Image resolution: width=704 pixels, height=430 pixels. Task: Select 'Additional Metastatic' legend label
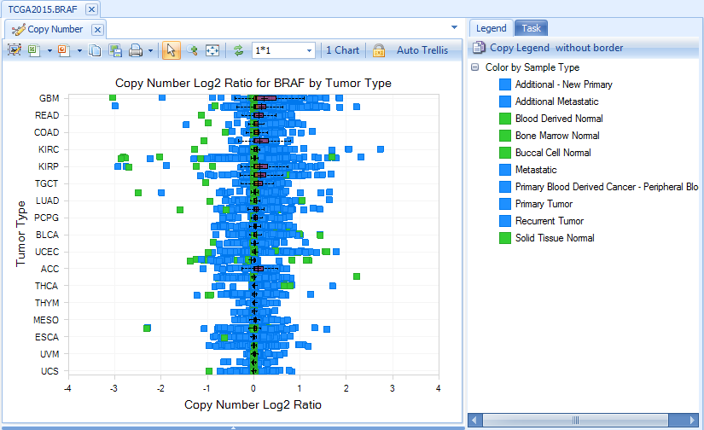click(x=556, y=102)
